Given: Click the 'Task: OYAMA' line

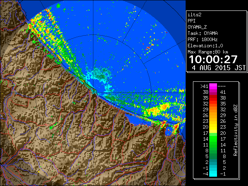Looking at the screenshot, I should [203, 33].
